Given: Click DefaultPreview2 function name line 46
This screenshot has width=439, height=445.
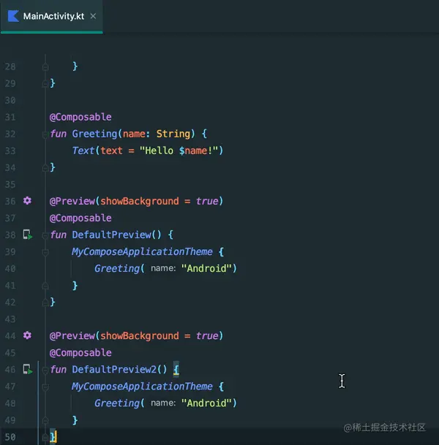Looking at the screenshot, I should click(x=114, y=370).
